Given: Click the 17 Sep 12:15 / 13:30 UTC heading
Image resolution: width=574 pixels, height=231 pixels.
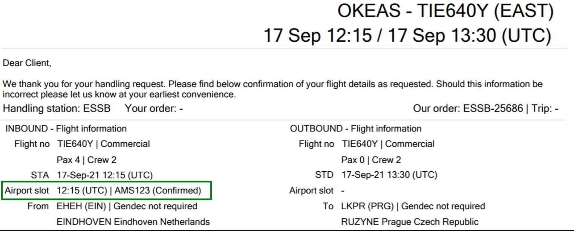Looking at the screenshot, I should point(408,36).
